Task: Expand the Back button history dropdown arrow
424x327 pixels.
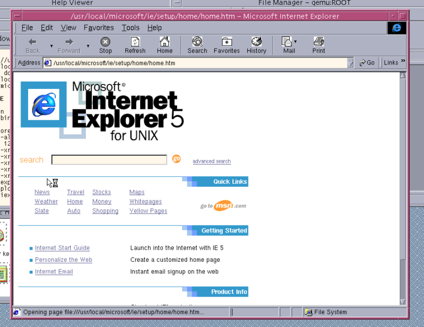Action: [x=52, y=46]
